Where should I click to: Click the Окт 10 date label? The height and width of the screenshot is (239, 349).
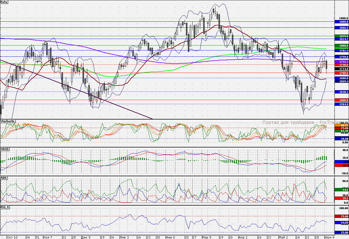coord(12,237)
